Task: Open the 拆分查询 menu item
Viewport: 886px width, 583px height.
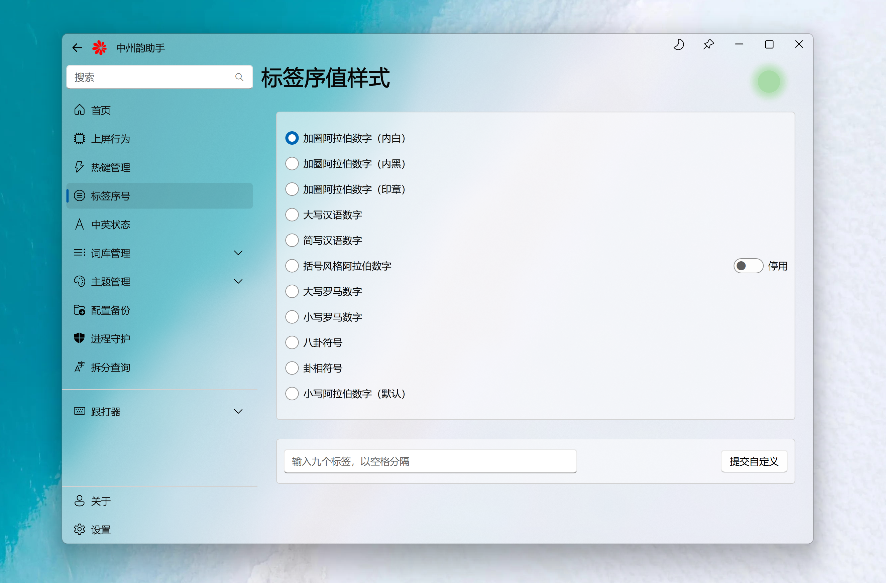Action: click(111, 367)
